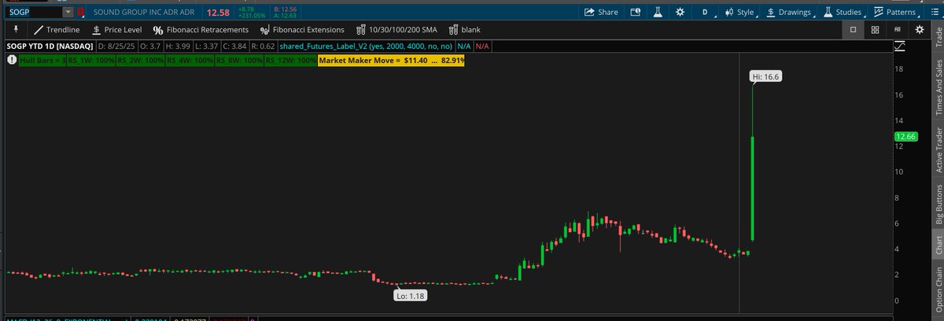Click the zigzag icon on Patterns
Viewport: 944px width, 321px height.
(879, 12)
